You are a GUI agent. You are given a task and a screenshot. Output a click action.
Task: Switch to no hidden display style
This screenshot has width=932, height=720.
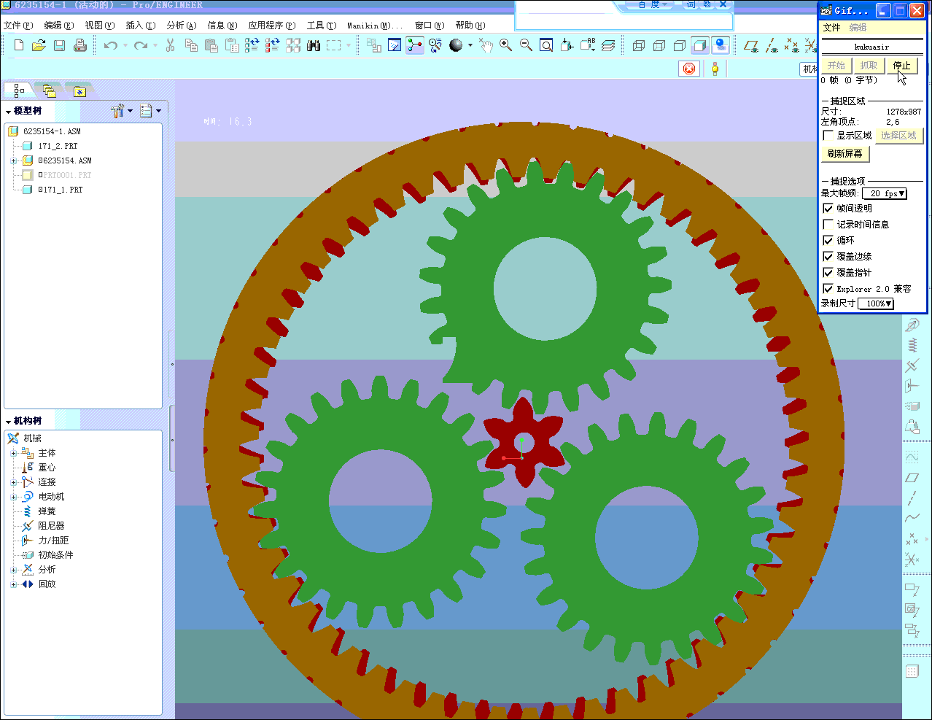coord(680,45)
